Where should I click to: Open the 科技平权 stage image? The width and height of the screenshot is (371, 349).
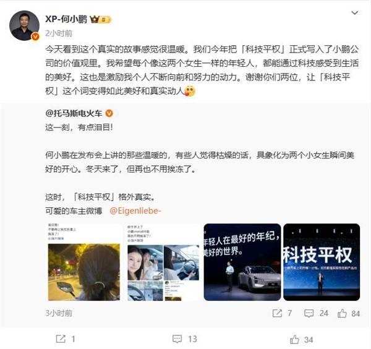click(x=322, y=262)
